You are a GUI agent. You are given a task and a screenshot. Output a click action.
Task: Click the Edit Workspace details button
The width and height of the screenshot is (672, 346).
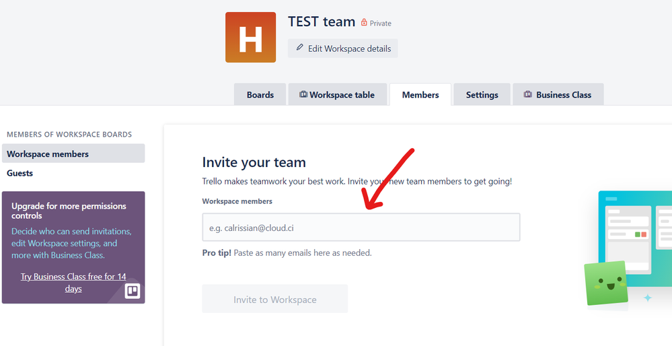pyautogui.click(x=343, y=48)
